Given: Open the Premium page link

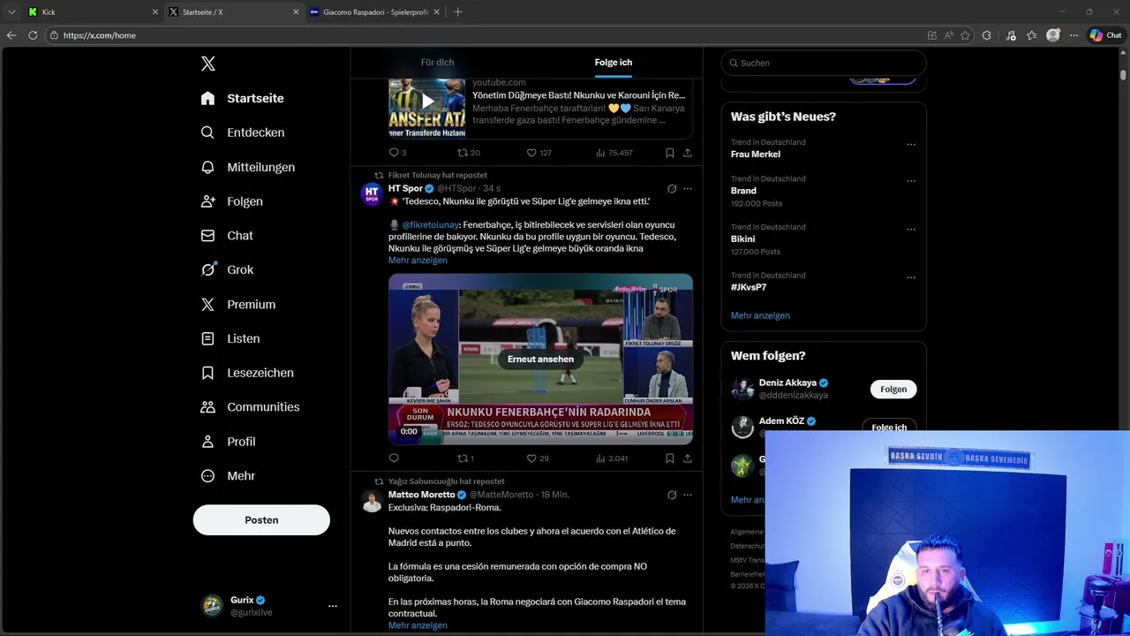Looking at the screenshot, I should pos(238,304).
